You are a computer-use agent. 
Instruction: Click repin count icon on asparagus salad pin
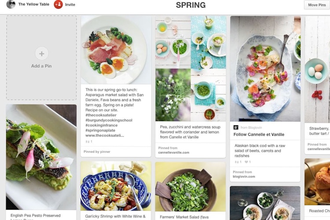(x=88, y=142)
